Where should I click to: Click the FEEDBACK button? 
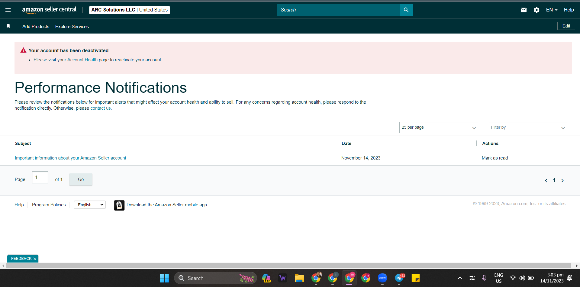click(21, 259)
